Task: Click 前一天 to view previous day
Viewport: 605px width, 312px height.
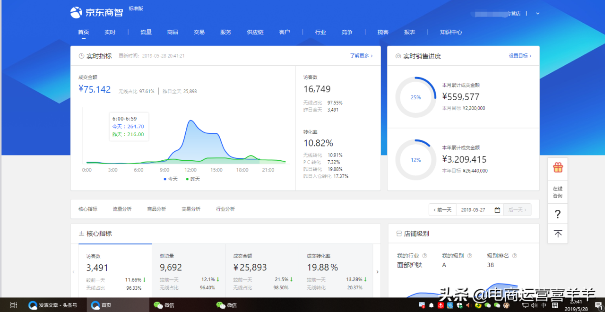Action: pos(442,209)
